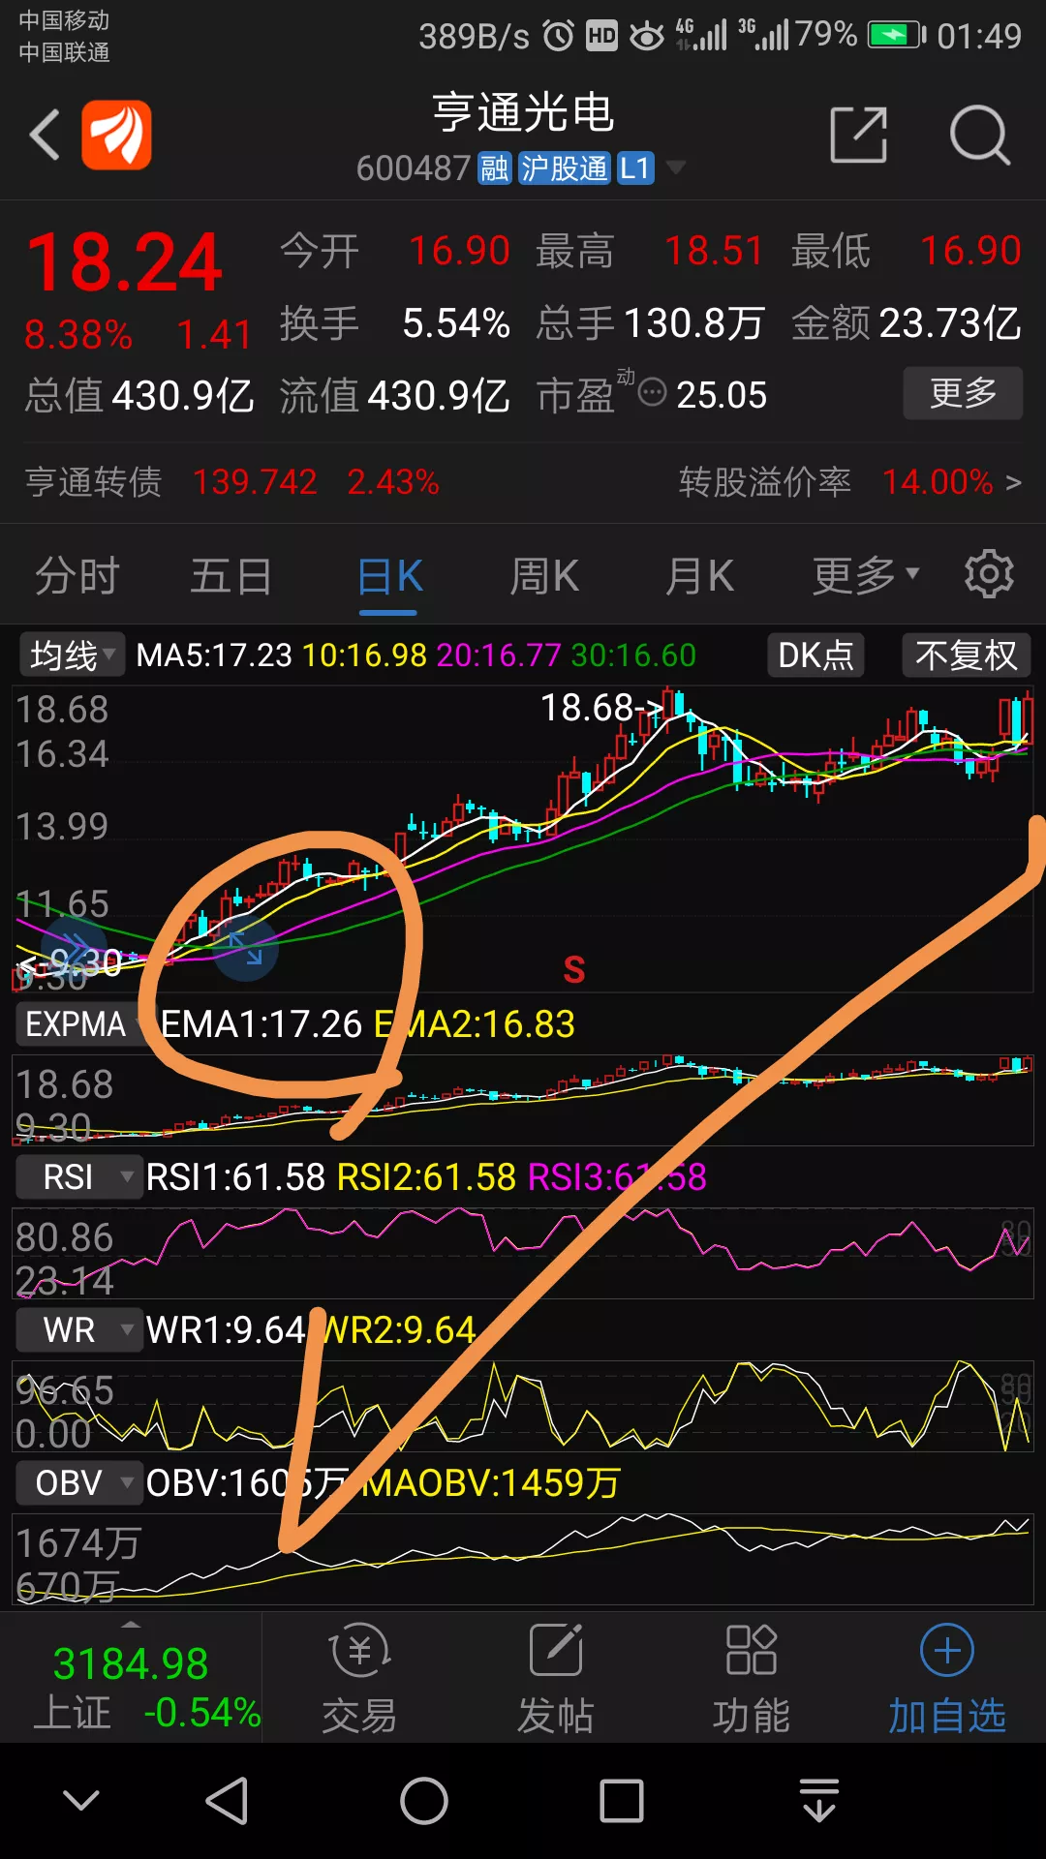Tap the back arrow icon

click(45, 135)
